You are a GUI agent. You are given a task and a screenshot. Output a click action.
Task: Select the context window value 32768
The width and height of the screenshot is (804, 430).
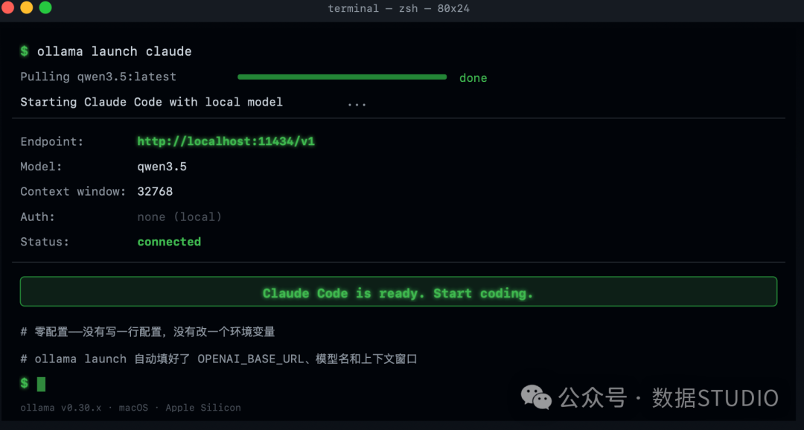(155, 192)
